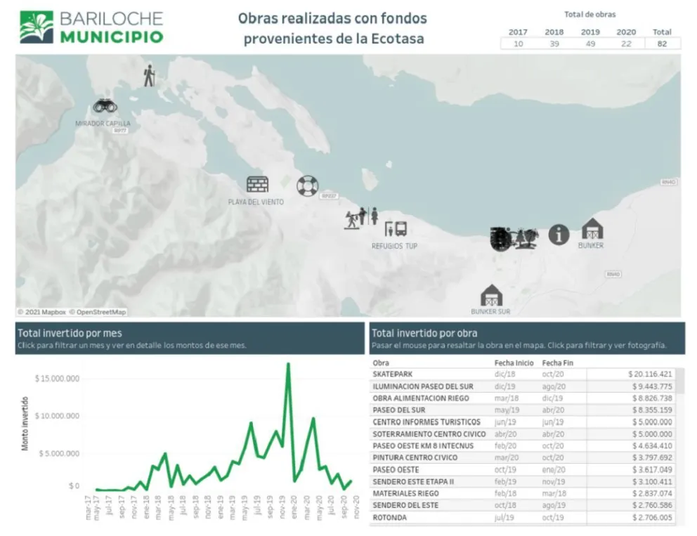Click the 2019 total in Total de obras

[x=589, y=42]
